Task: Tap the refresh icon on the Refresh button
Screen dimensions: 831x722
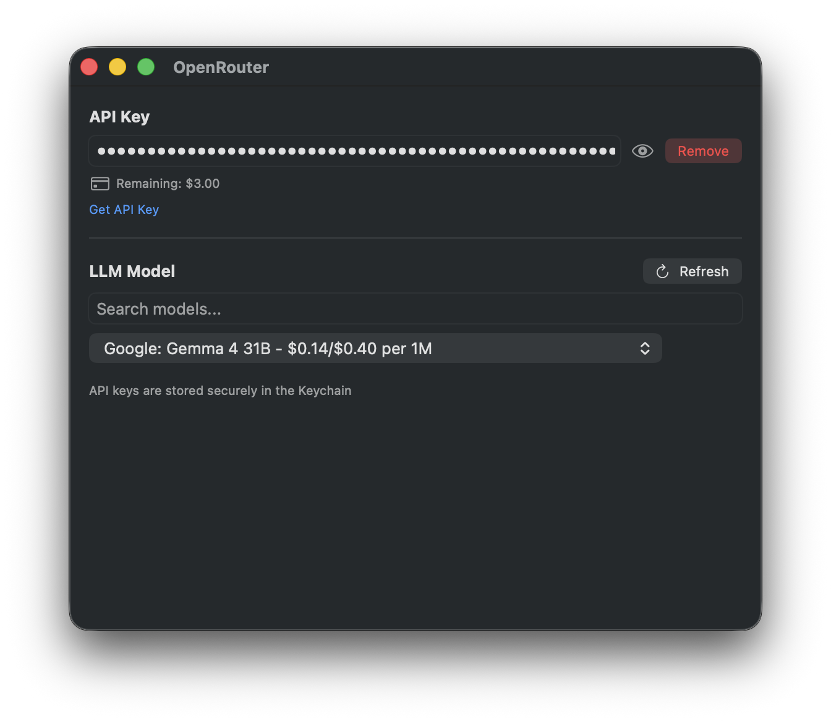Action: click(x=662, y=271)
